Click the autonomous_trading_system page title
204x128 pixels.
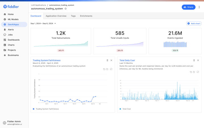pos(47,9)
